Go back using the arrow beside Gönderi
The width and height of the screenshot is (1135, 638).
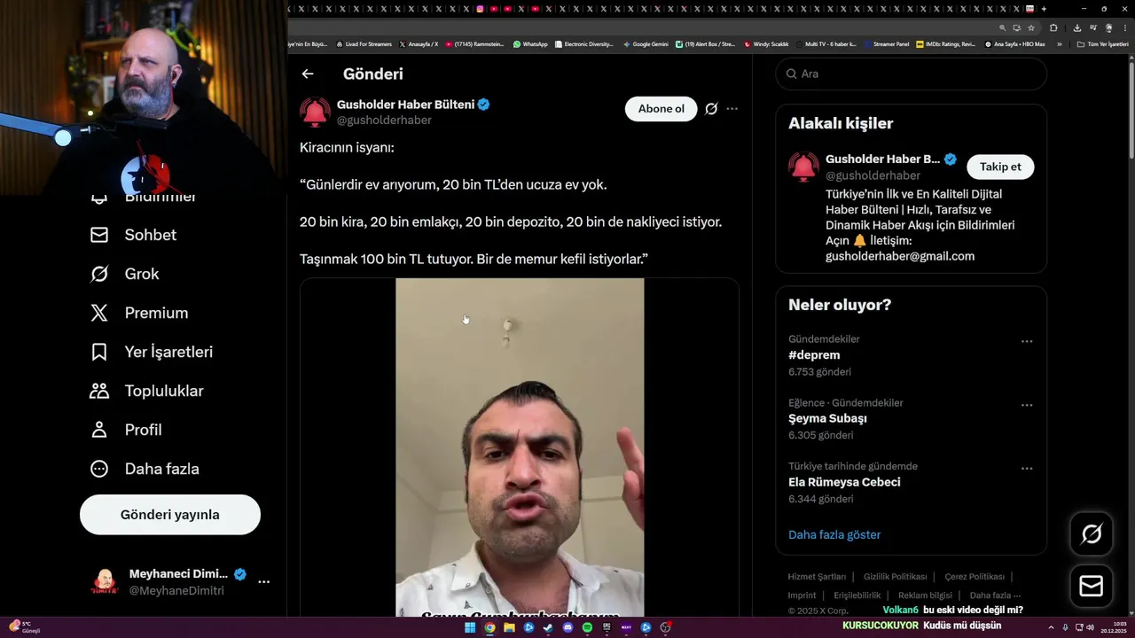click(x=308, y=74)
